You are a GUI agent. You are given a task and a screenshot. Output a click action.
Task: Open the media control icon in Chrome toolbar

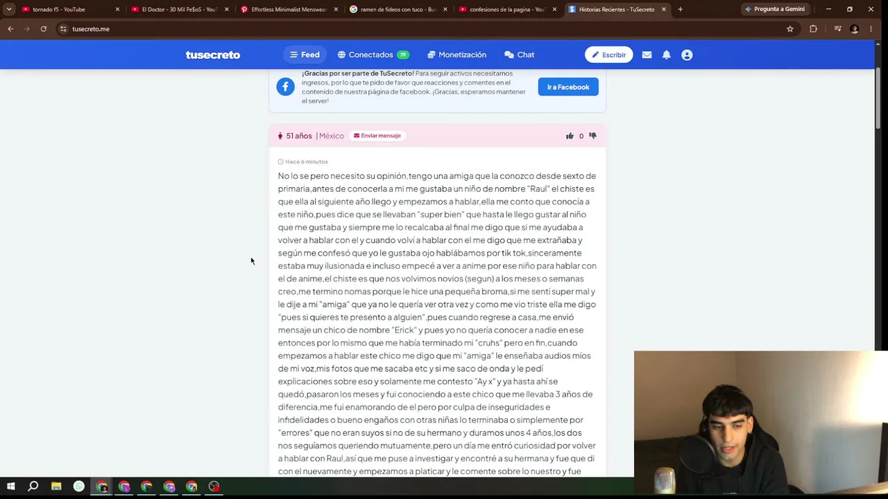click(837, 29)
